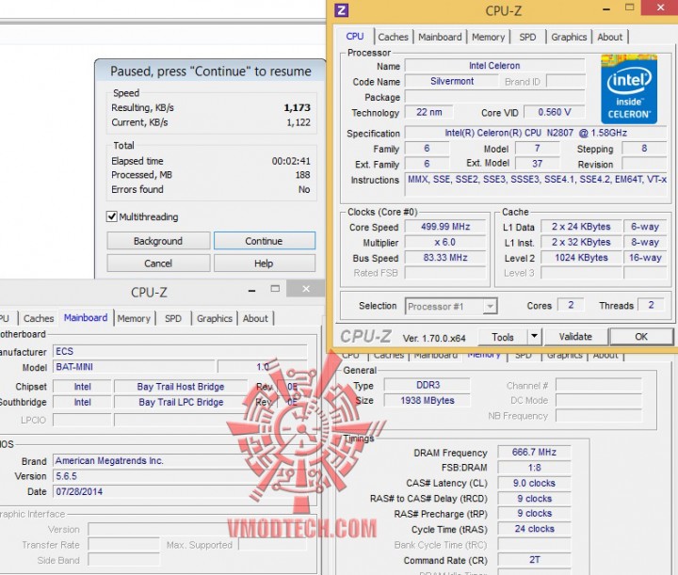
Task: Click the L1 Data value 2 x 24 KBytes
Action: [x=581, y=227]
